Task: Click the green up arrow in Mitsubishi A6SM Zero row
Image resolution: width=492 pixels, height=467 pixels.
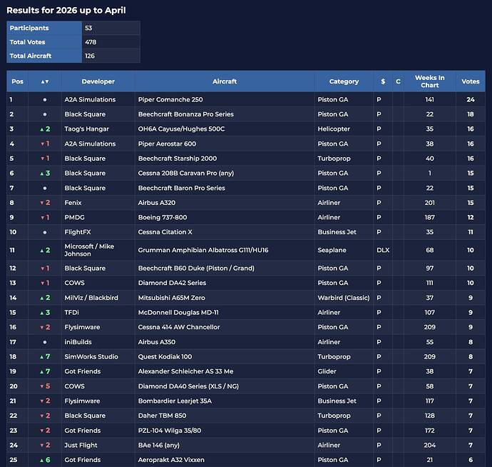Action: tap(42, 298)
